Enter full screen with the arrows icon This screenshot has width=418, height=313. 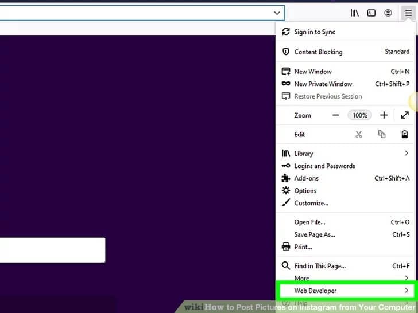(x=405, y=115)
